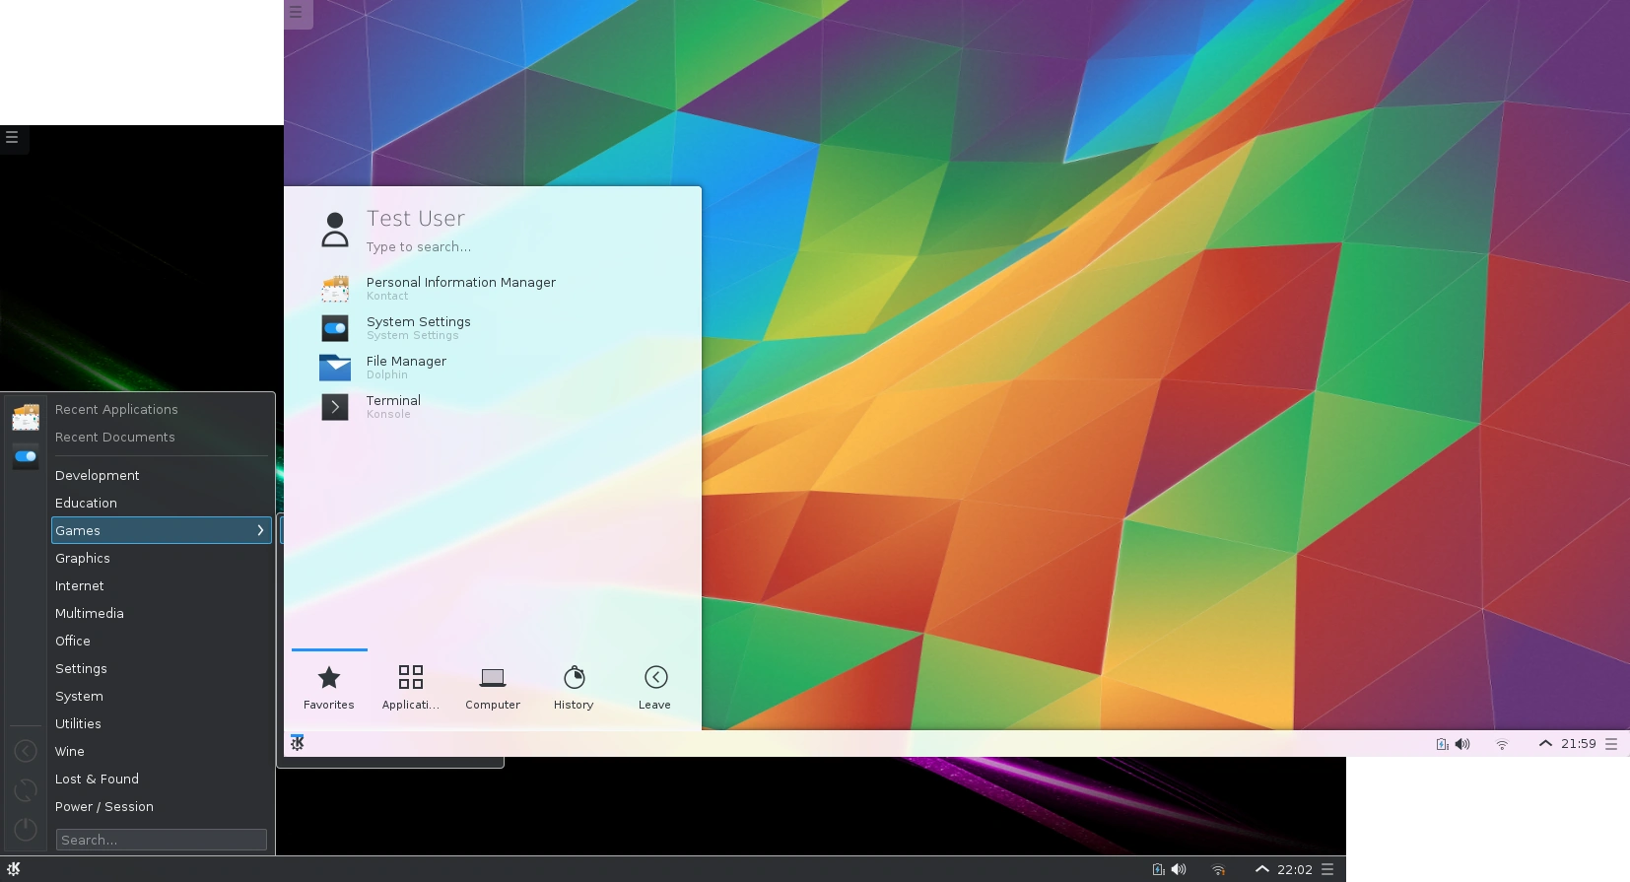
Task: Click the 'Test User' name heading
Action: point(416,218)
